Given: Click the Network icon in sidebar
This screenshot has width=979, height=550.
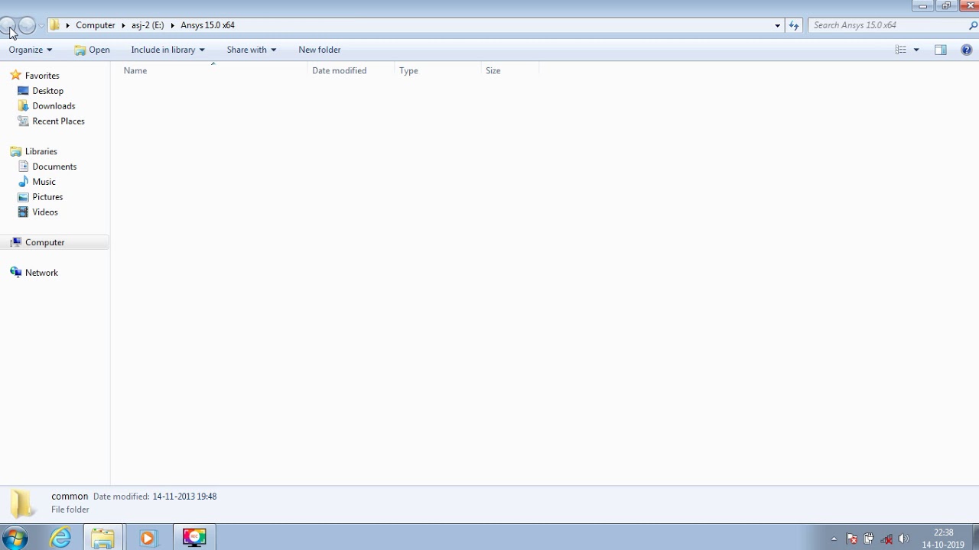Looking at the screenshot, I should click(15, 273).
